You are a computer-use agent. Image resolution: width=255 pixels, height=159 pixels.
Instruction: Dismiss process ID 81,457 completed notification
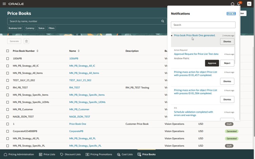point(227,82)
